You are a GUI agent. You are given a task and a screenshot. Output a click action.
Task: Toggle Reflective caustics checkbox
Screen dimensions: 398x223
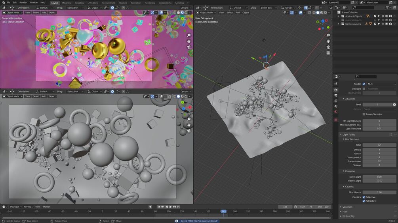(x=364, y=197)
